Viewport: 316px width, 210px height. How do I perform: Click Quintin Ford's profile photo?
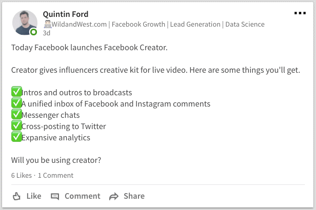(25, 23)
